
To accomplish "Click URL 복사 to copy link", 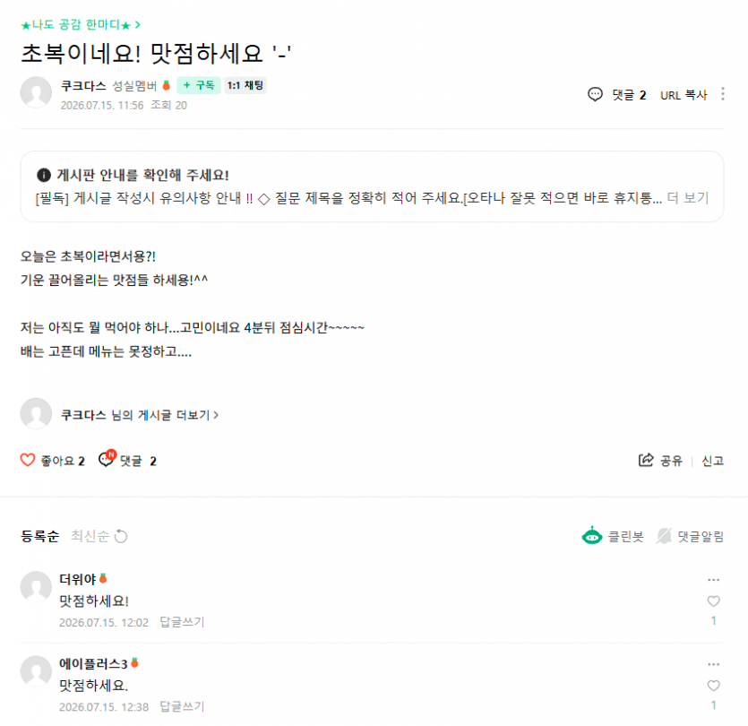I will [x=684, y=95].
